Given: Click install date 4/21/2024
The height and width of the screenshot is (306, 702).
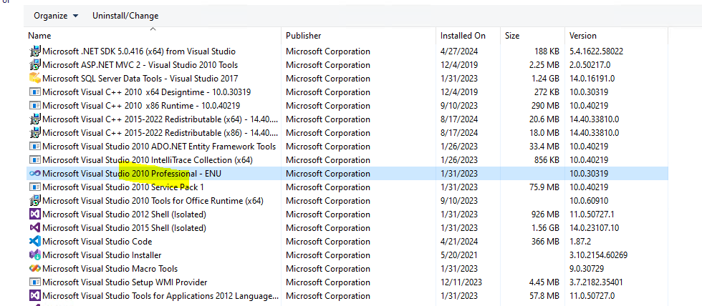Looking at the screenshot, I should [459, 242].
